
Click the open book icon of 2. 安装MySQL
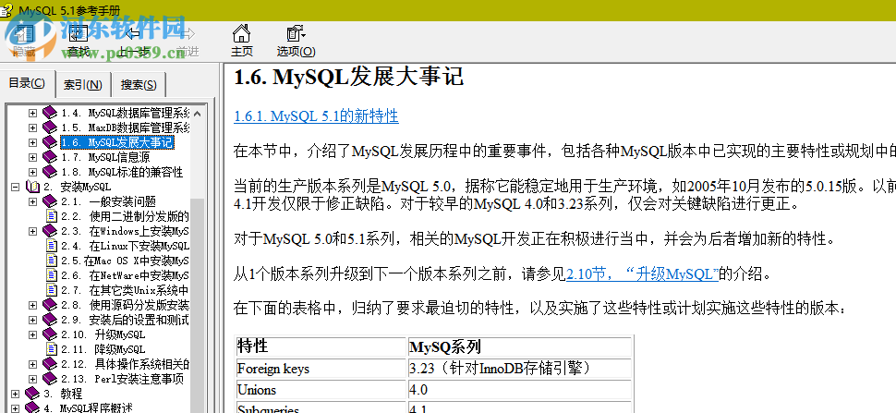[x=32, y=187]
